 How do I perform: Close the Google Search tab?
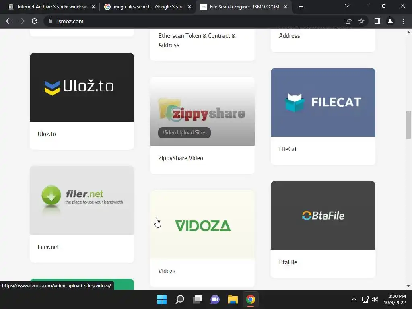pos(190,7)
